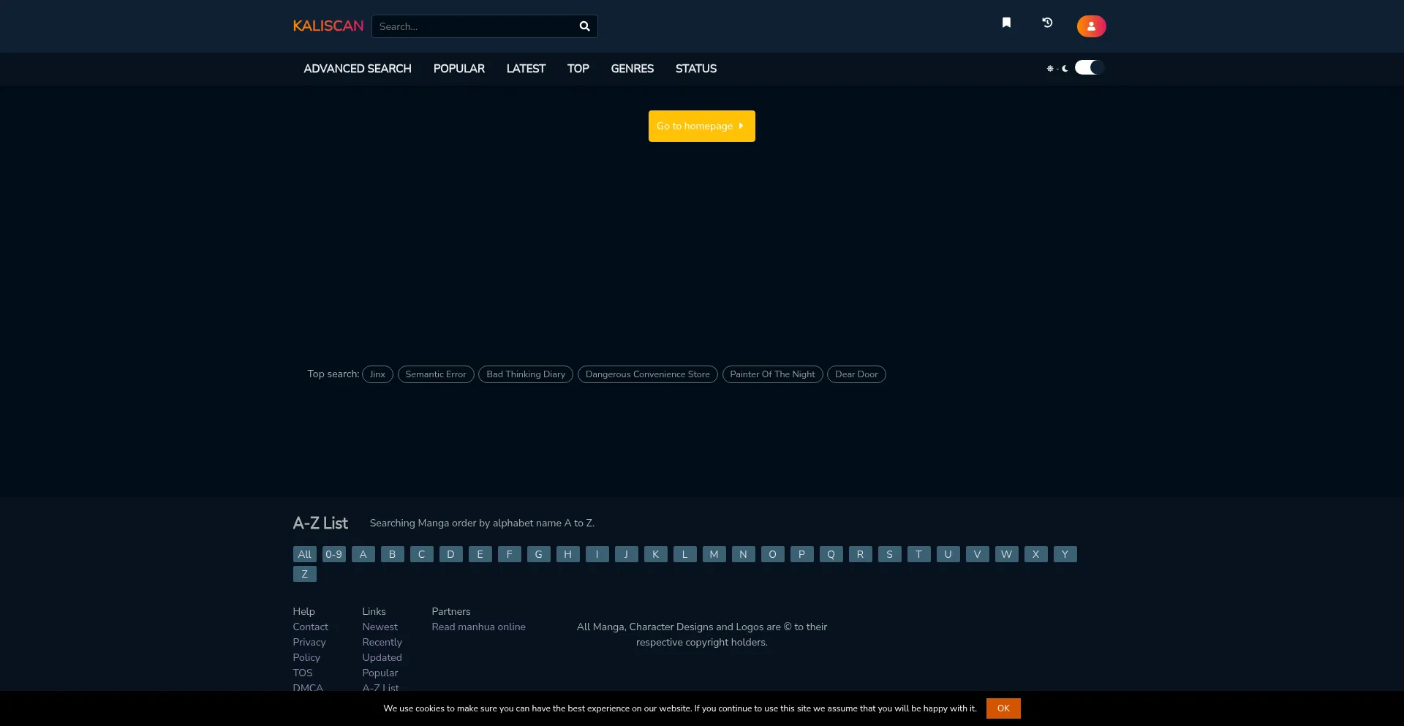Filter manga by letter O
The image size is (1404, 726).
point(773,554)
